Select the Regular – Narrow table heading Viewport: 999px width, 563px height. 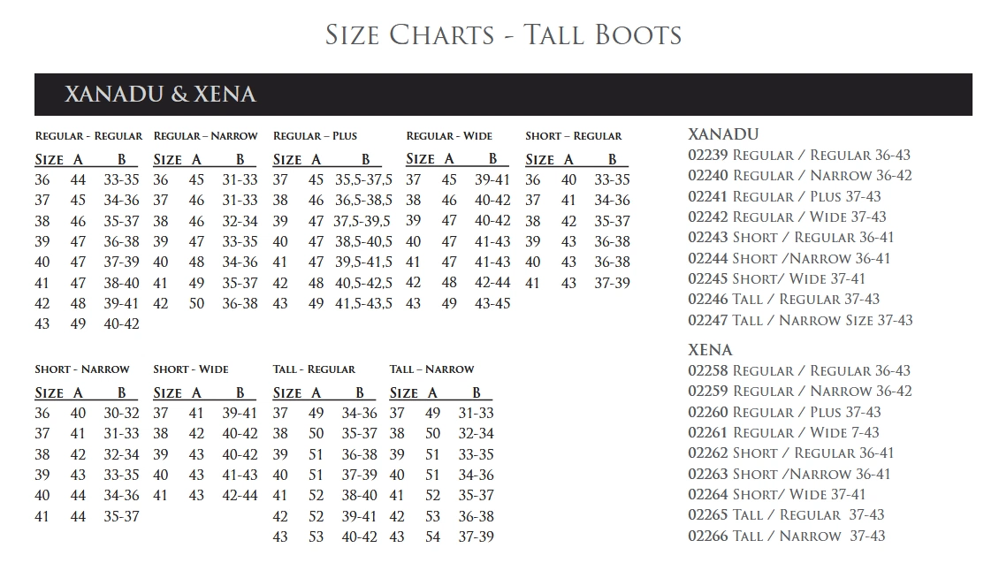205,136
